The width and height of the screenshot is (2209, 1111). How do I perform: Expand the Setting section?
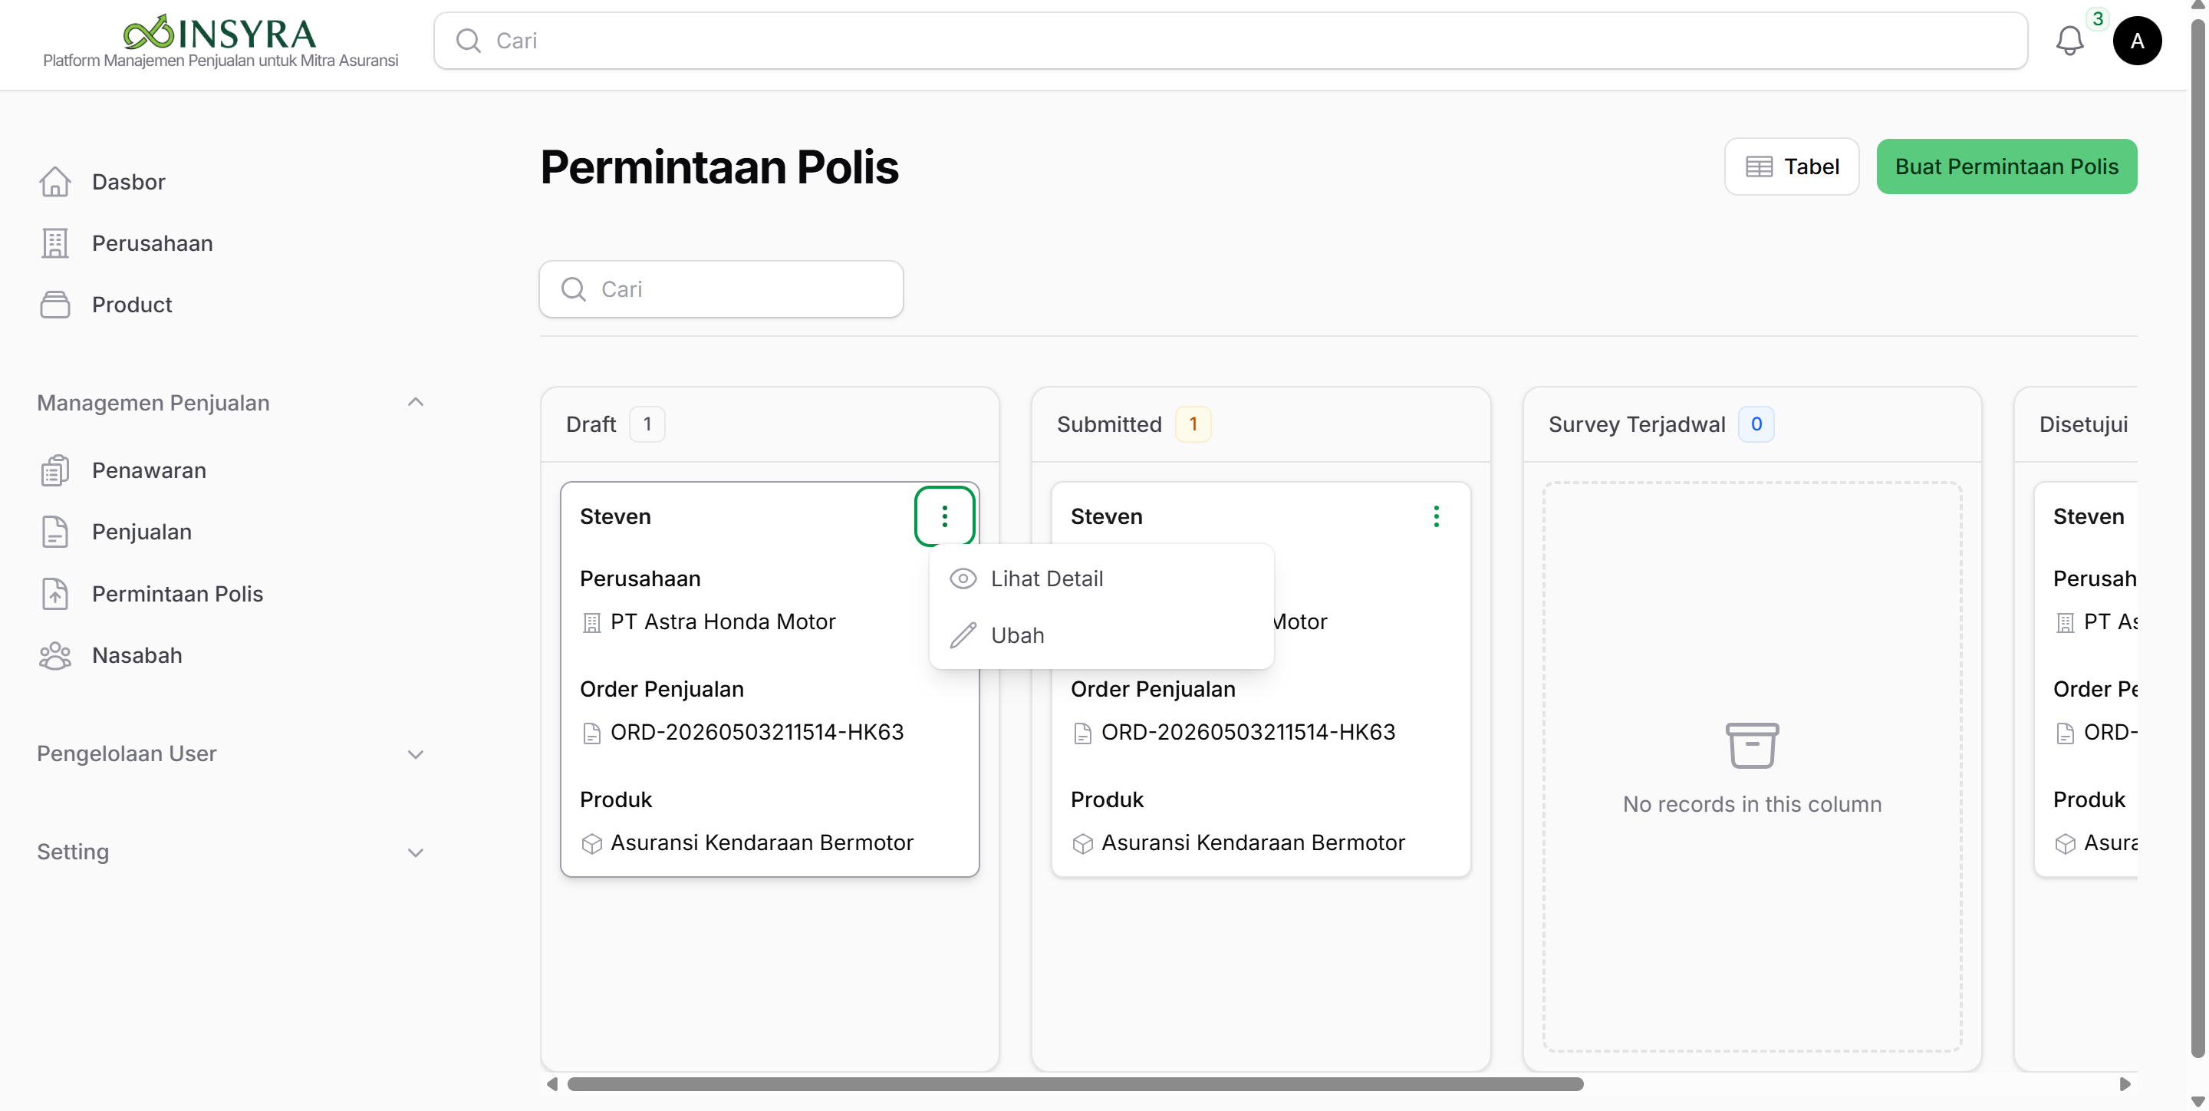(x=415, y=852)
